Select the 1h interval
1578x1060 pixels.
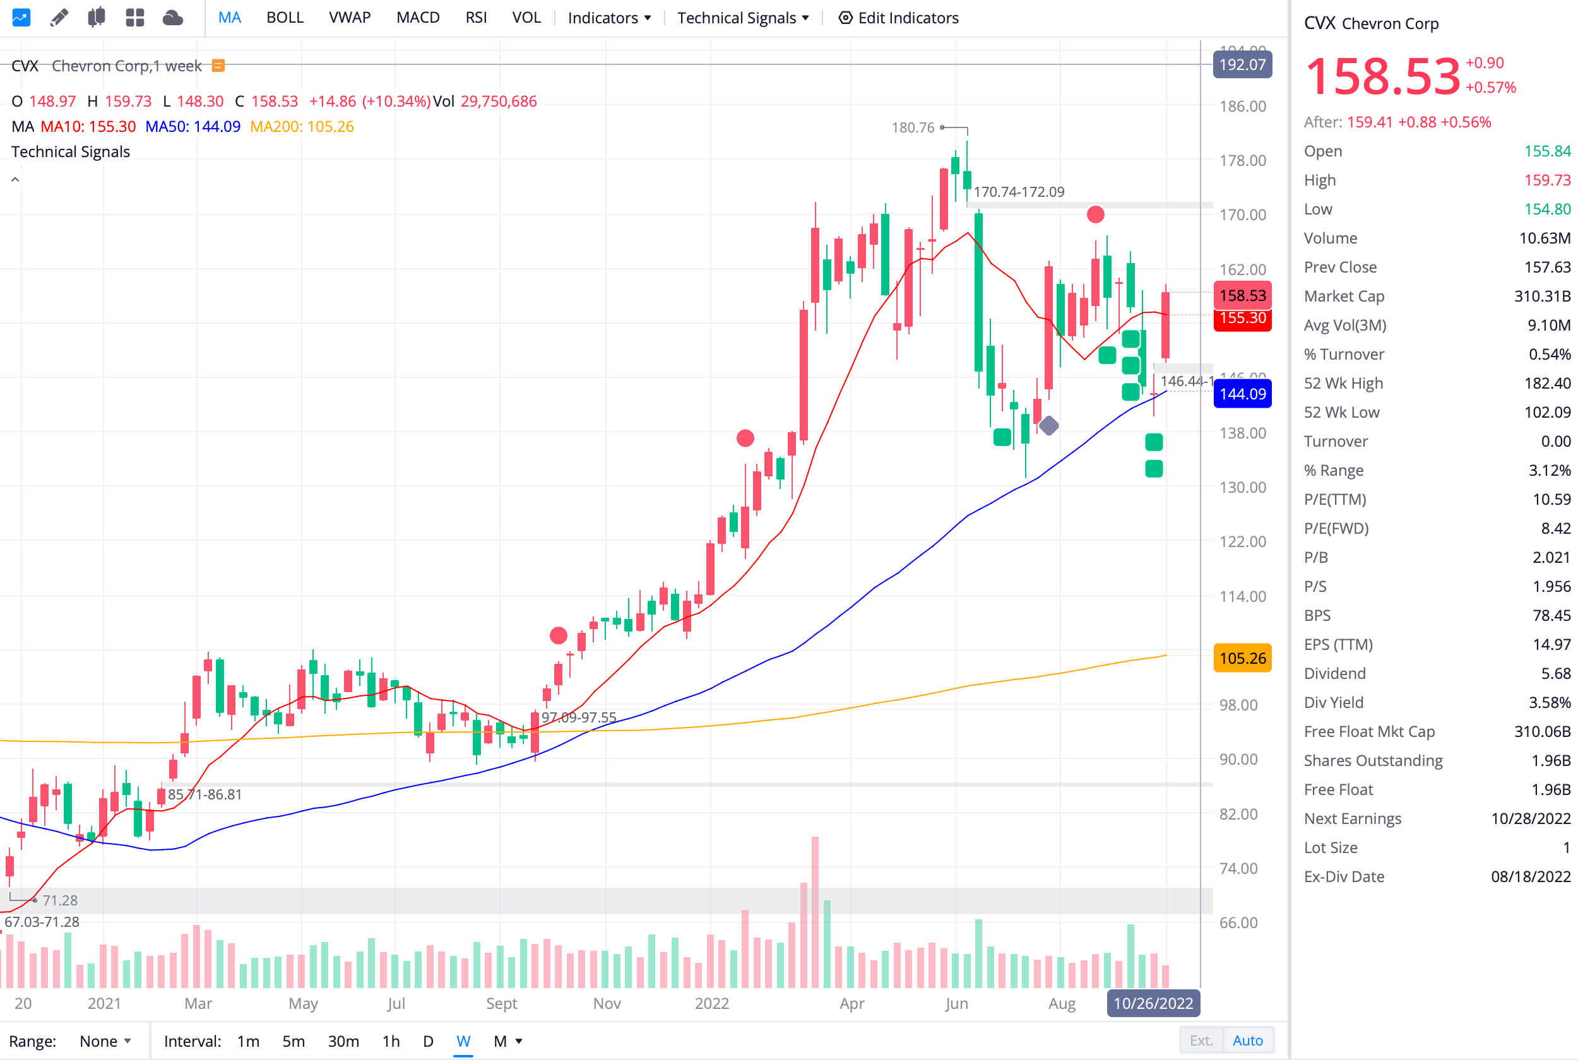(391, 1041)
